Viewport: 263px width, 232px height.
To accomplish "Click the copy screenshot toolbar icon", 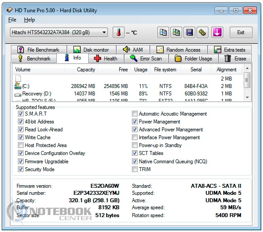I will 176,32.
